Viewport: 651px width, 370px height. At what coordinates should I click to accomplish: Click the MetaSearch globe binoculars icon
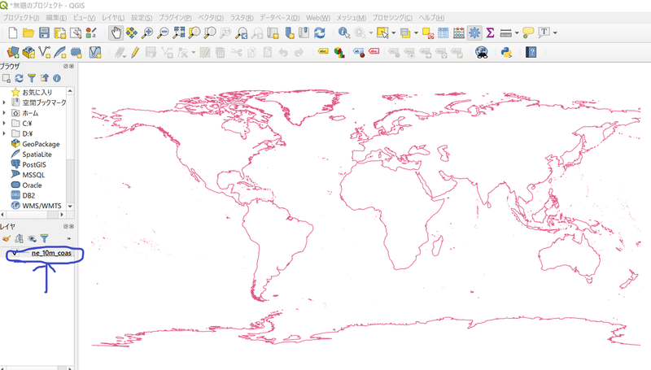(482, 52)
